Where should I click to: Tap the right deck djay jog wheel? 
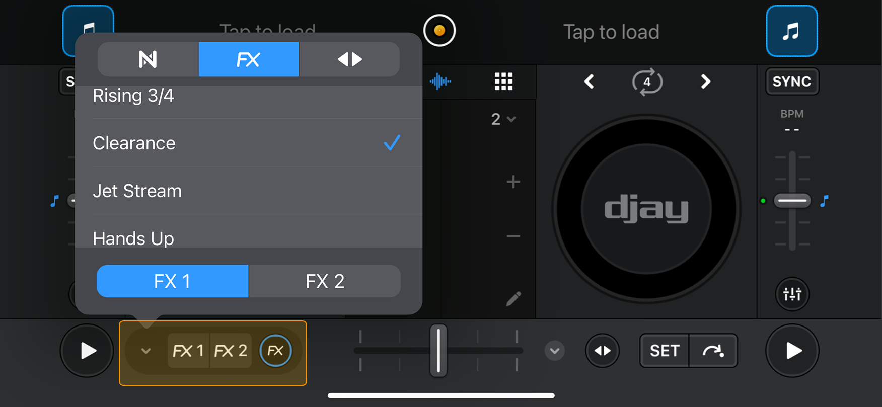[x=646, y=208]
